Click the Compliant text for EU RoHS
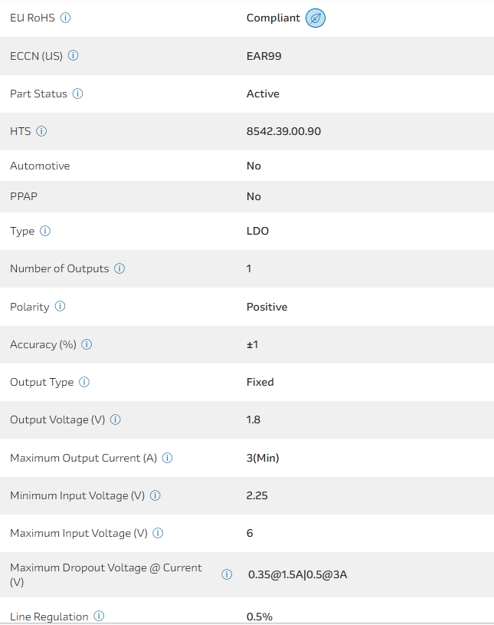Viewport: 494px width, 625px height. (273, 18)
